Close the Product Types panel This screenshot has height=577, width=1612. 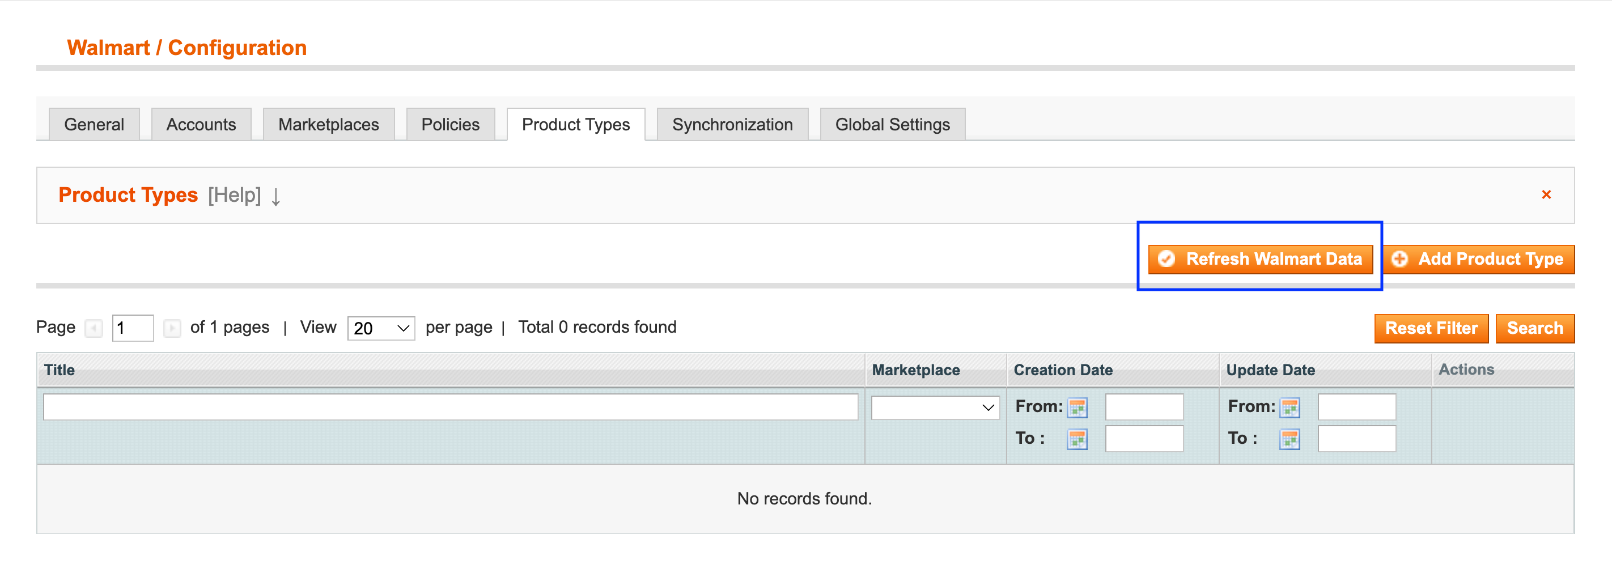1546,194
